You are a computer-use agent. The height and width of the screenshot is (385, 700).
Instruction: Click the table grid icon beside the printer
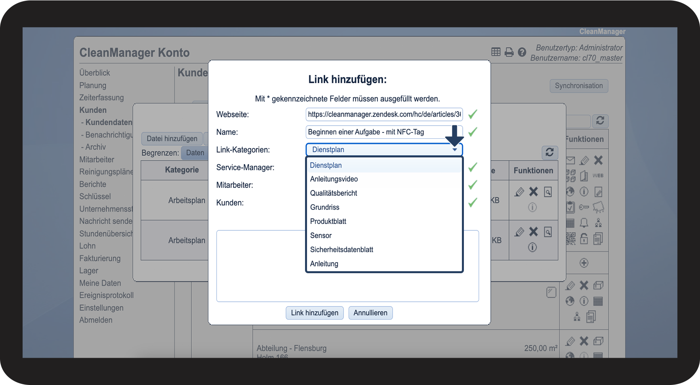(x=496, y=52)
